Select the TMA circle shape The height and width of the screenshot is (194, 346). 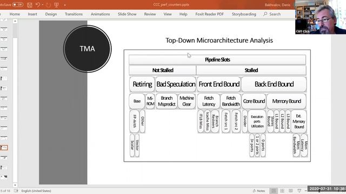[x=88, y=48]
